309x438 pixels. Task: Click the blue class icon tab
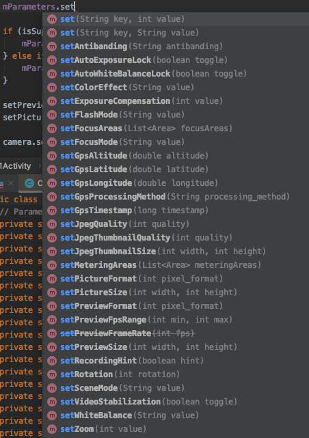pos(29,183)
